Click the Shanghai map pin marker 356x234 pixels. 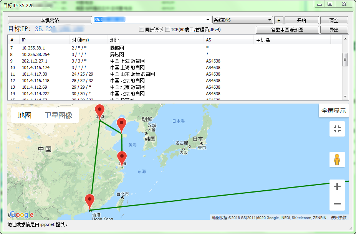click(122, 159)
